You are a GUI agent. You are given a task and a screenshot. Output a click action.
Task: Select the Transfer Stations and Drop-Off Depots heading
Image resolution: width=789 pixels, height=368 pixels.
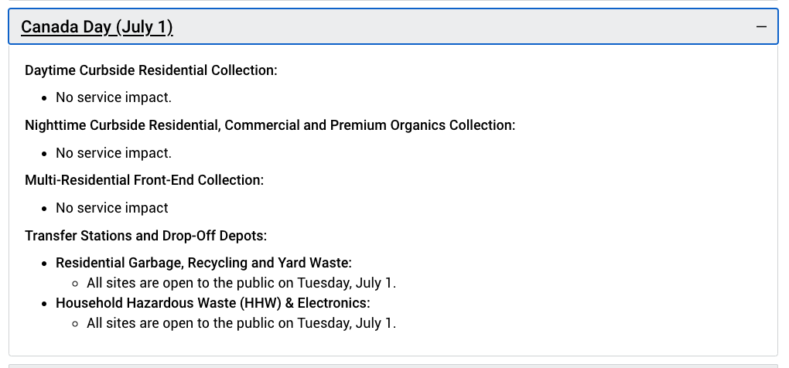[146, 235]
